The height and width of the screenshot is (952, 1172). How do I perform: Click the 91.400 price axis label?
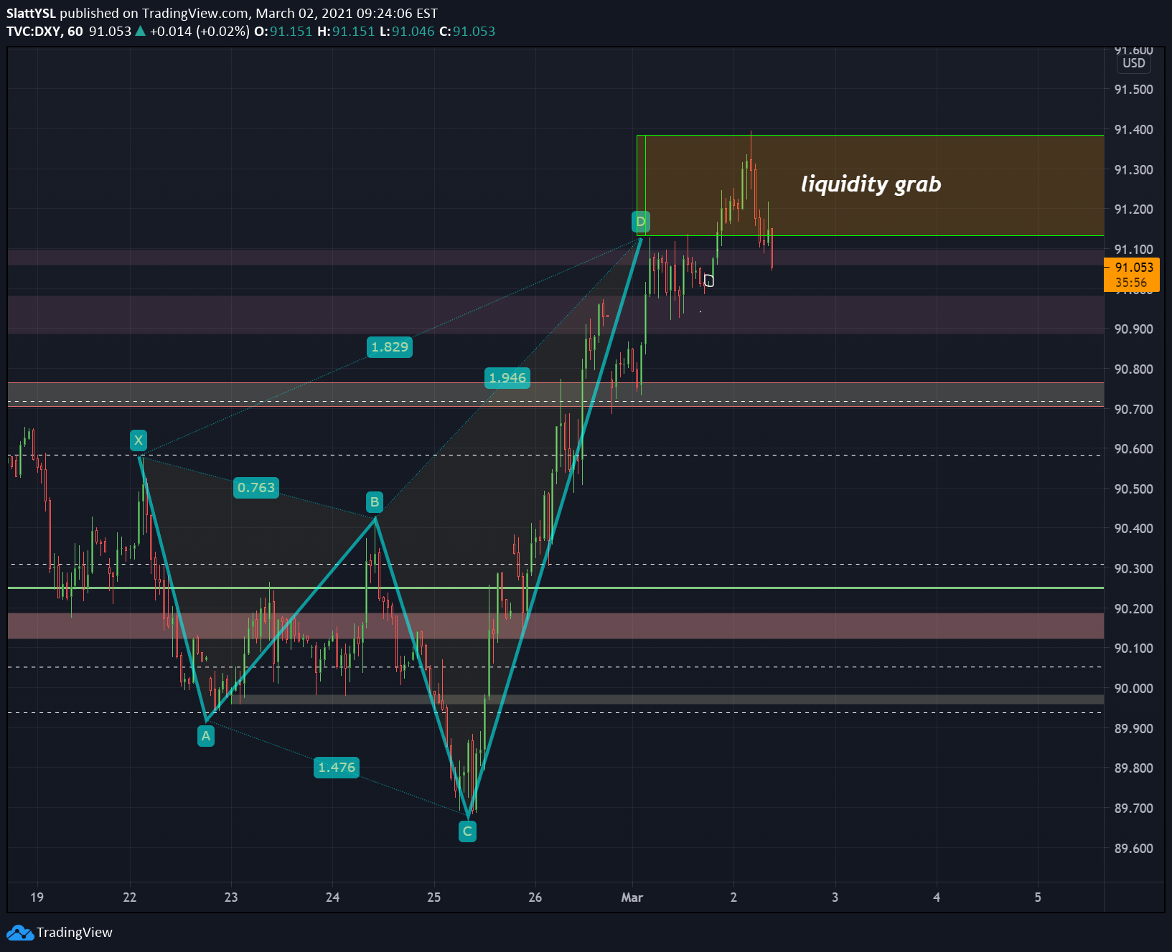click(1133, 130)
